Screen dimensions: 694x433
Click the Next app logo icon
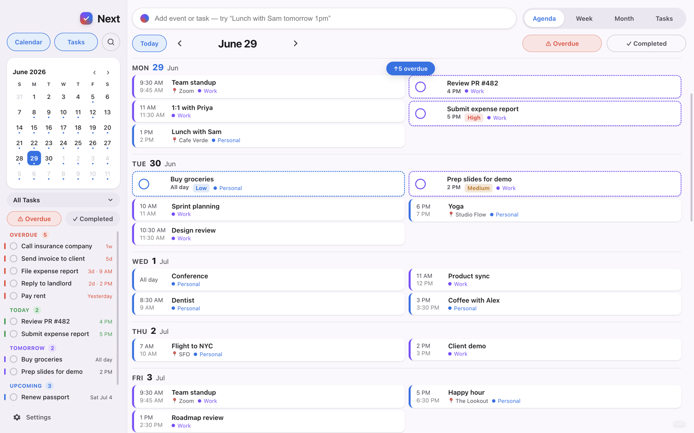pos(86,19)
